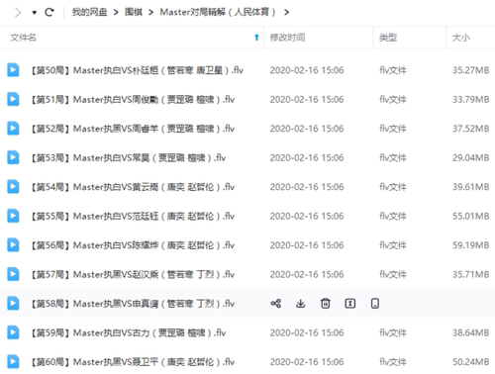Navigate to 围棋 folder in the breadcrumb
495x374 pixels.
pos(134,12)
